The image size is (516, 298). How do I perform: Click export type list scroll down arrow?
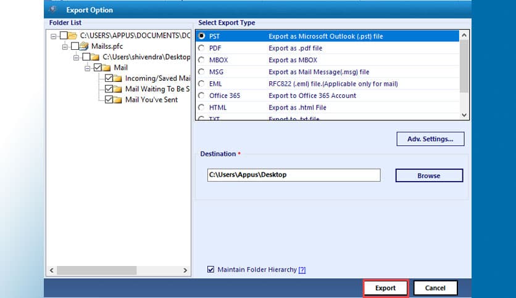click(x=464, y=115)
